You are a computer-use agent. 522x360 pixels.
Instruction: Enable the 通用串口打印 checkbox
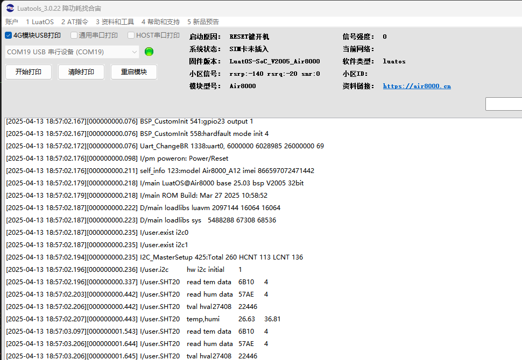point(74,35)
